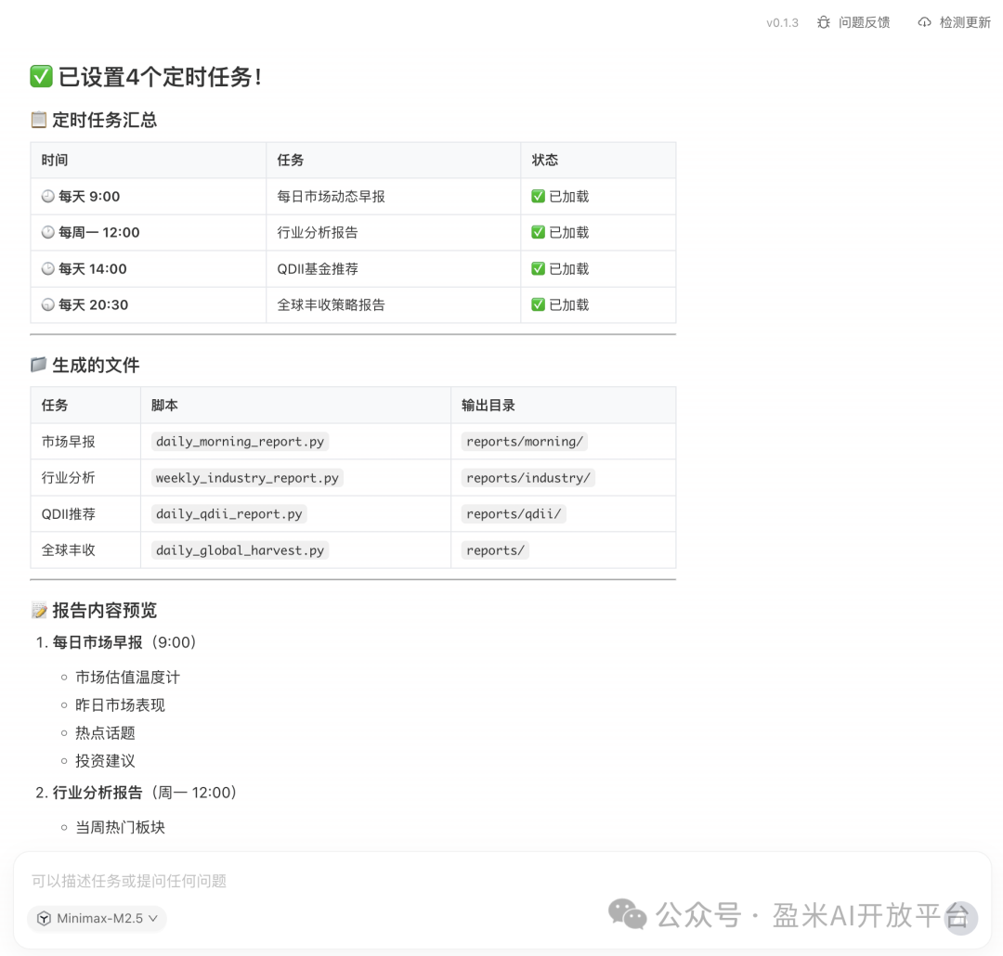Click the 市场早报 row label
The image size is (1003, 956).
click(x=68, y=441)
